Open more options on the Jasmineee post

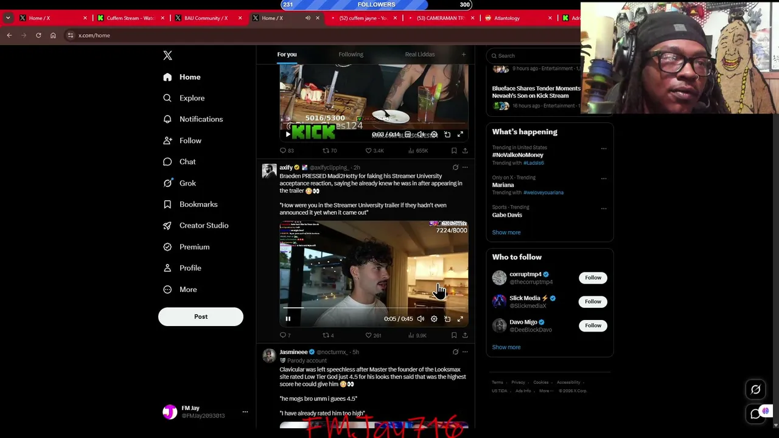[x=465, y=352]
